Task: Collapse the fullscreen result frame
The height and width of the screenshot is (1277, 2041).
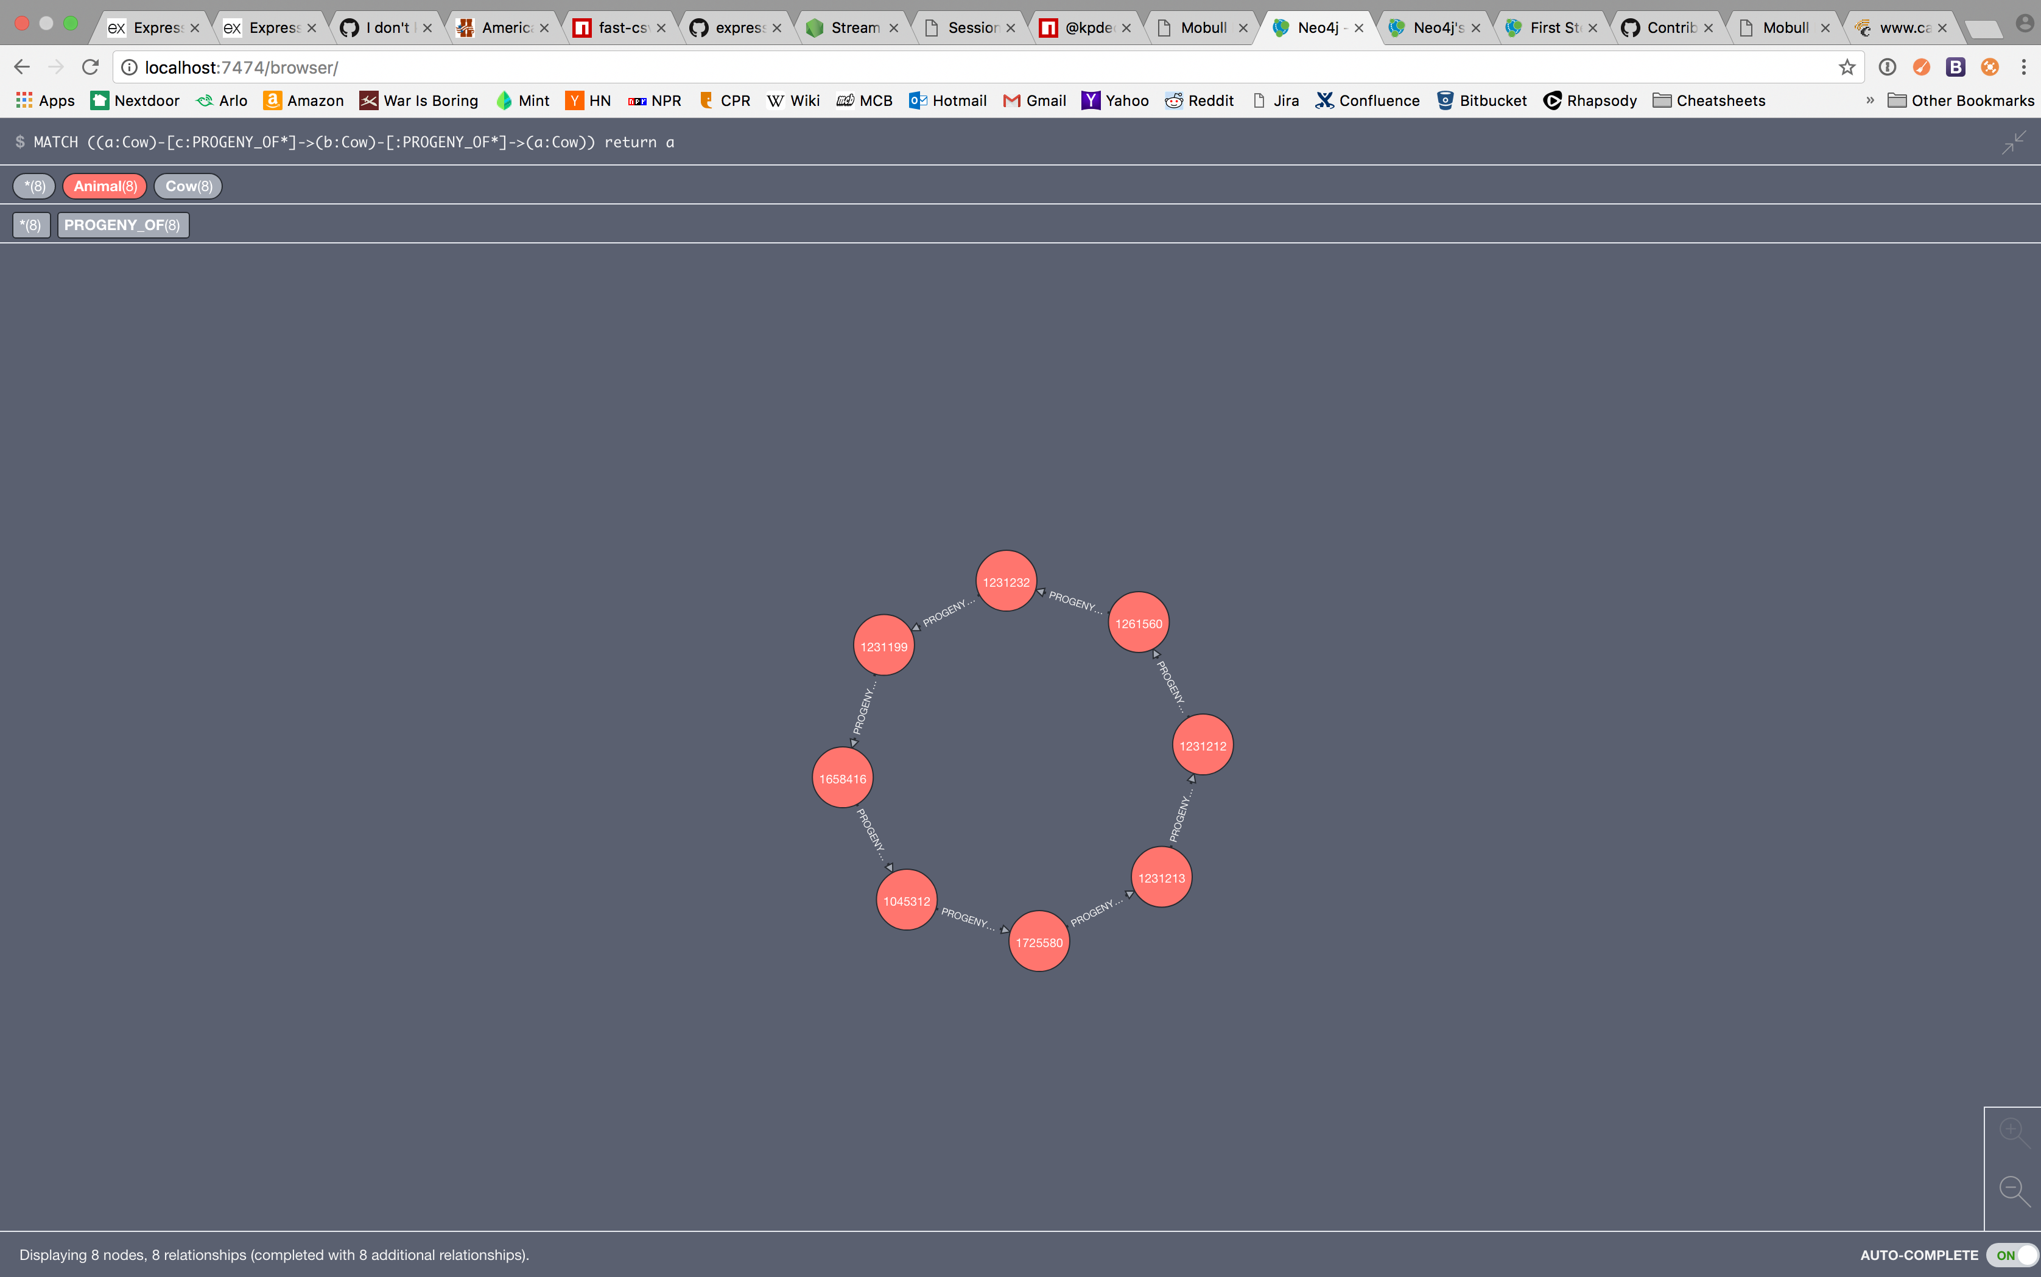Action: pyautogui.click(x=2014, y=142)
